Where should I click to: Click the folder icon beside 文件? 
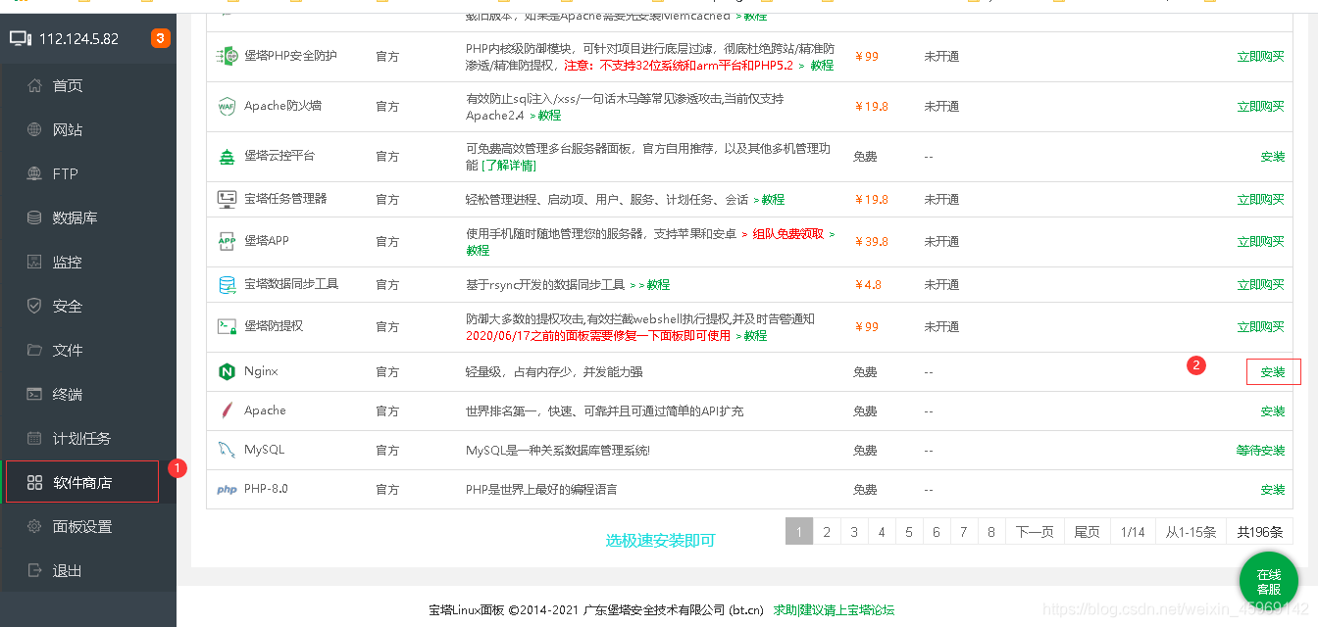pyautogui.click(x=35, y=350)
